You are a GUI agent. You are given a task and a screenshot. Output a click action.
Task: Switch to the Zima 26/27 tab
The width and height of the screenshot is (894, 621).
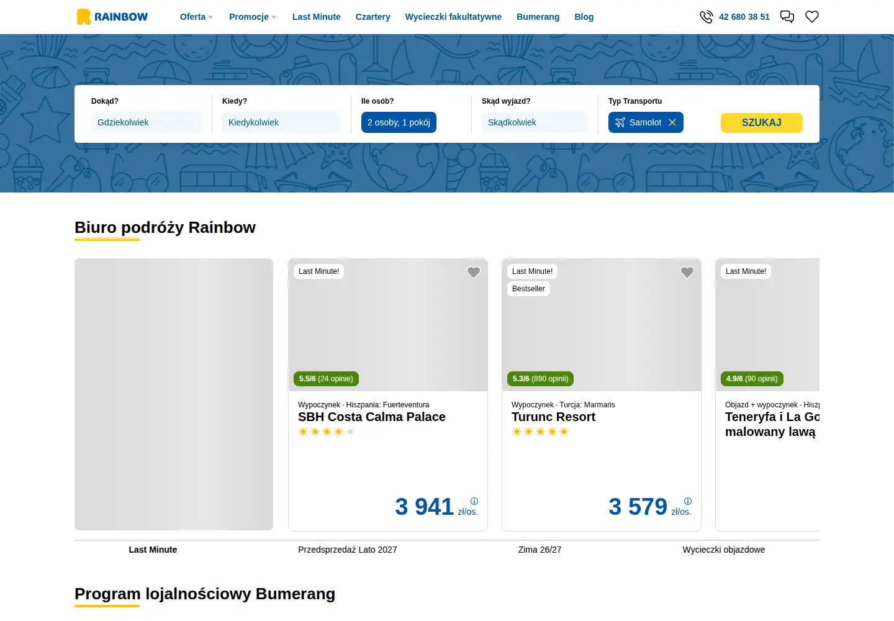click(540, 550)
